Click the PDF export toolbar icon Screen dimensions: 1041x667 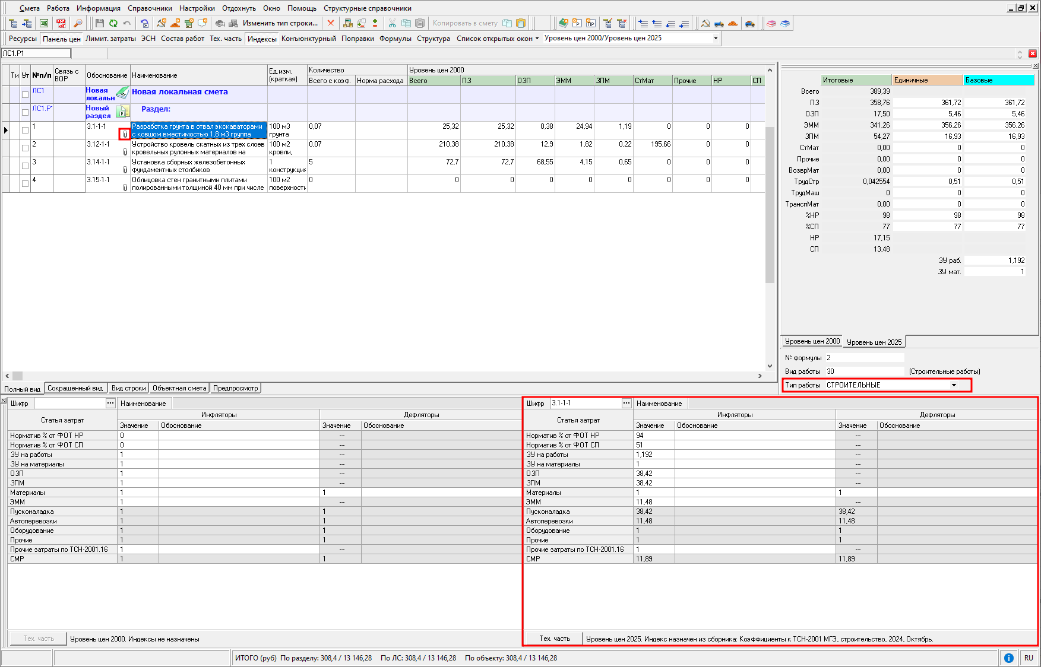61,23
